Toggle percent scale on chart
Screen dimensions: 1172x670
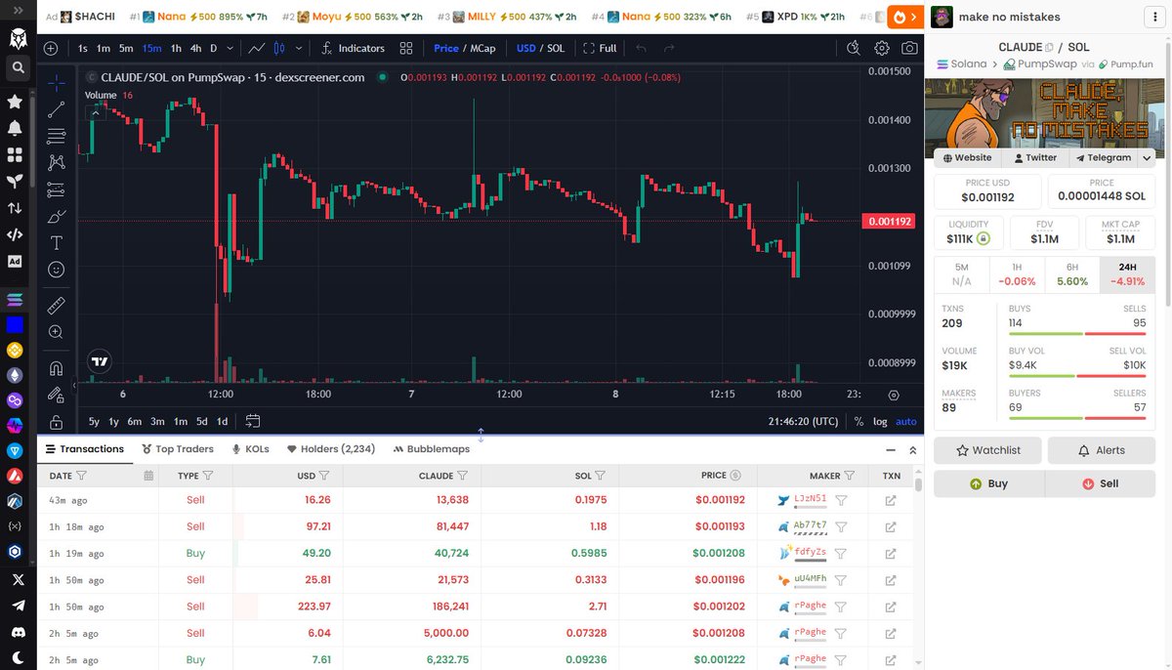click(858, 421)
